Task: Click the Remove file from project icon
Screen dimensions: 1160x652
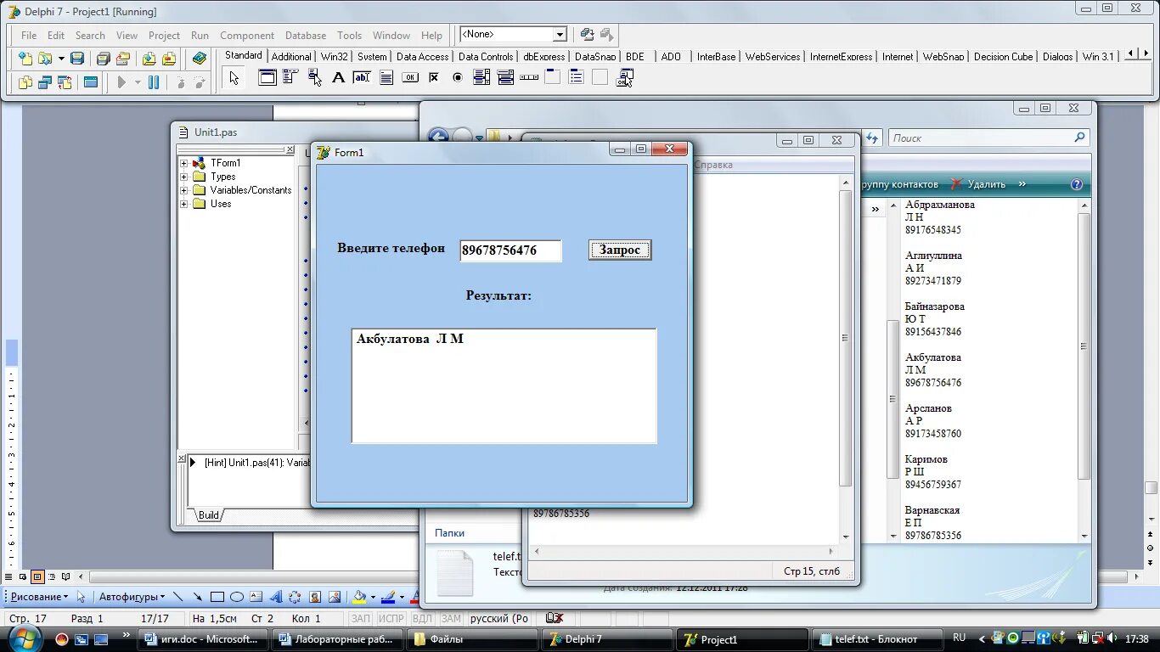Action: pos(169,59)
